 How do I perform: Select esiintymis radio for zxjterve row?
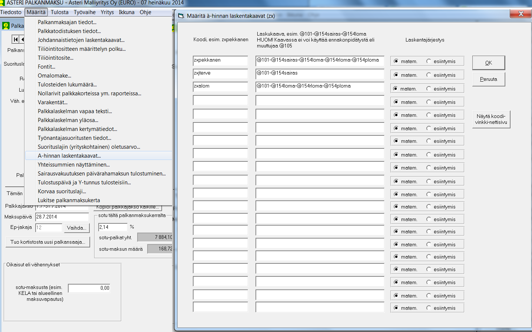[429, 75]
